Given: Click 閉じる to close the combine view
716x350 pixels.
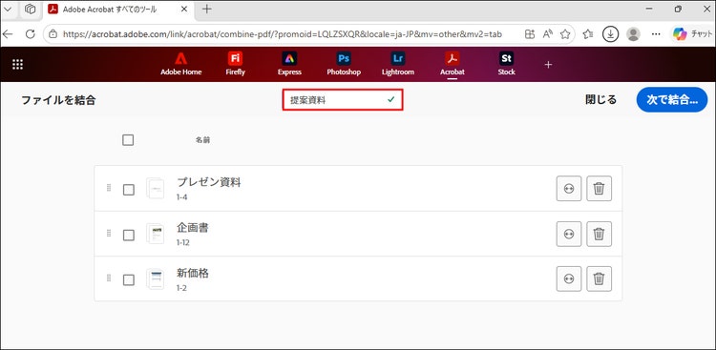Looking at the screenshot, I should pos(600,100).
